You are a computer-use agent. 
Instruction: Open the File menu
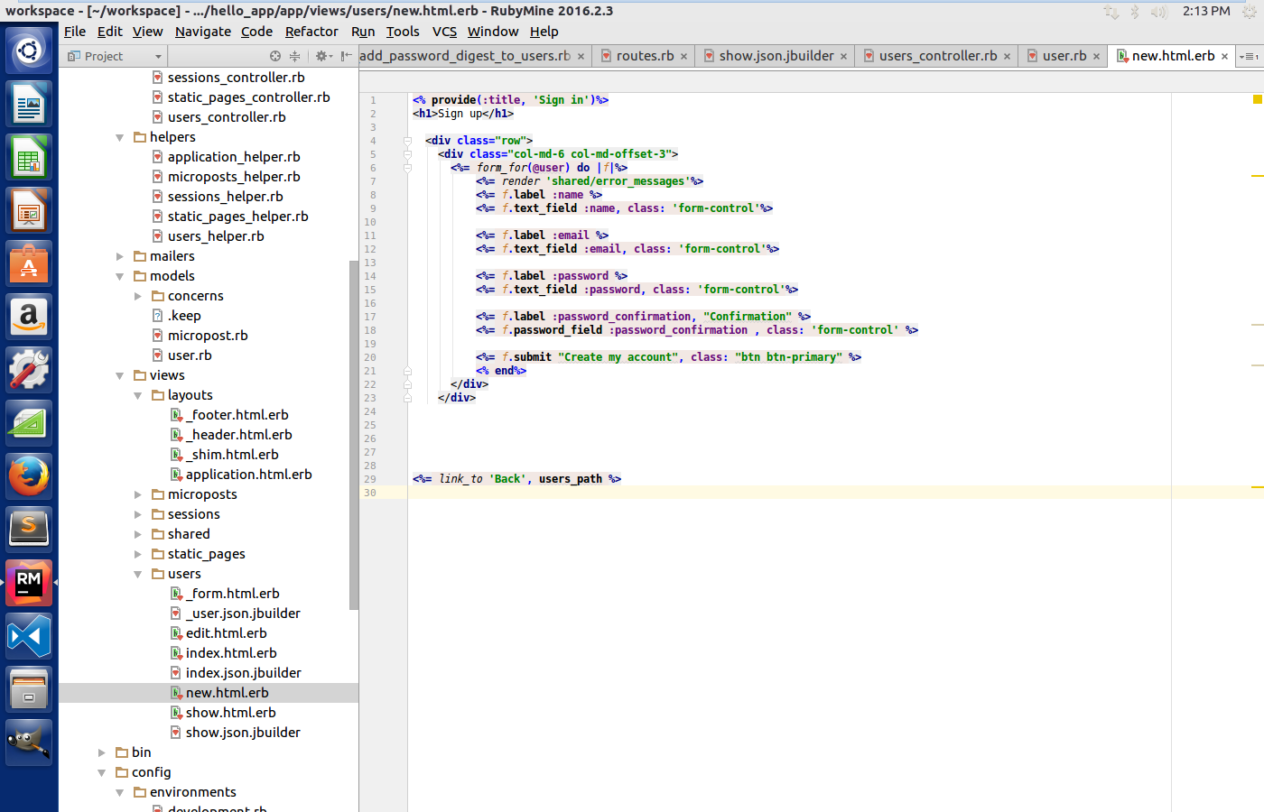(x=75, y=32)
